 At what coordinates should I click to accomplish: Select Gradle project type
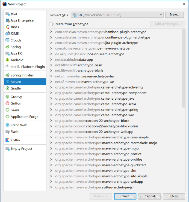pos(25,88)
